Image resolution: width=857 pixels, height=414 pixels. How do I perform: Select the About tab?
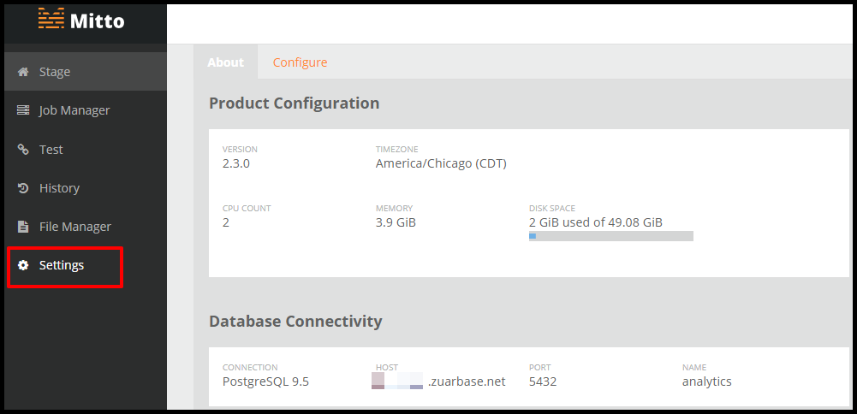click(225, 62)
